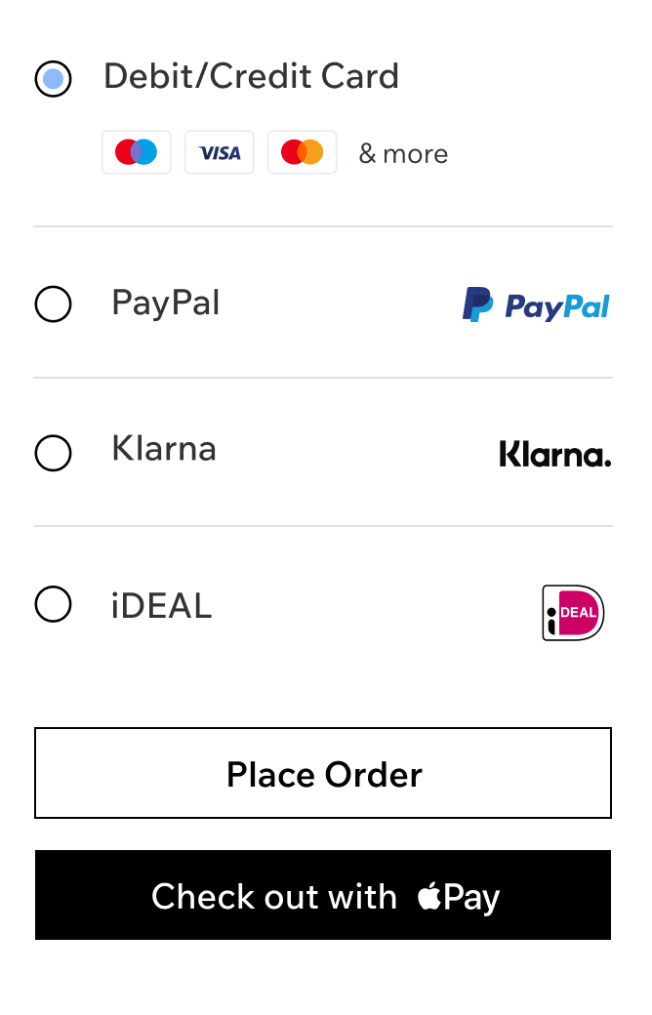Screen dimensions: 652x1015
Task: Click the PayPal logo on the right
Action: (536, 304)
